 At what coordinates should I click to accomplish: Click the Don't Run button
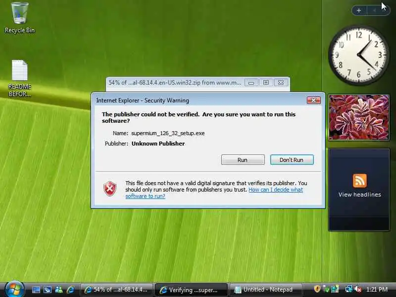(292, 159)
